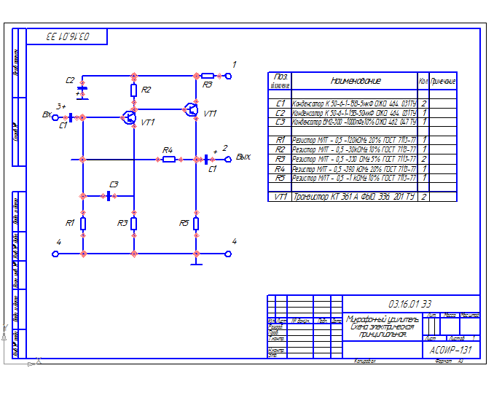This screenshot has height=403, width=502.
Task: Click the "Конденсатор БМ2-300" table entry
Action: (354, 122)
